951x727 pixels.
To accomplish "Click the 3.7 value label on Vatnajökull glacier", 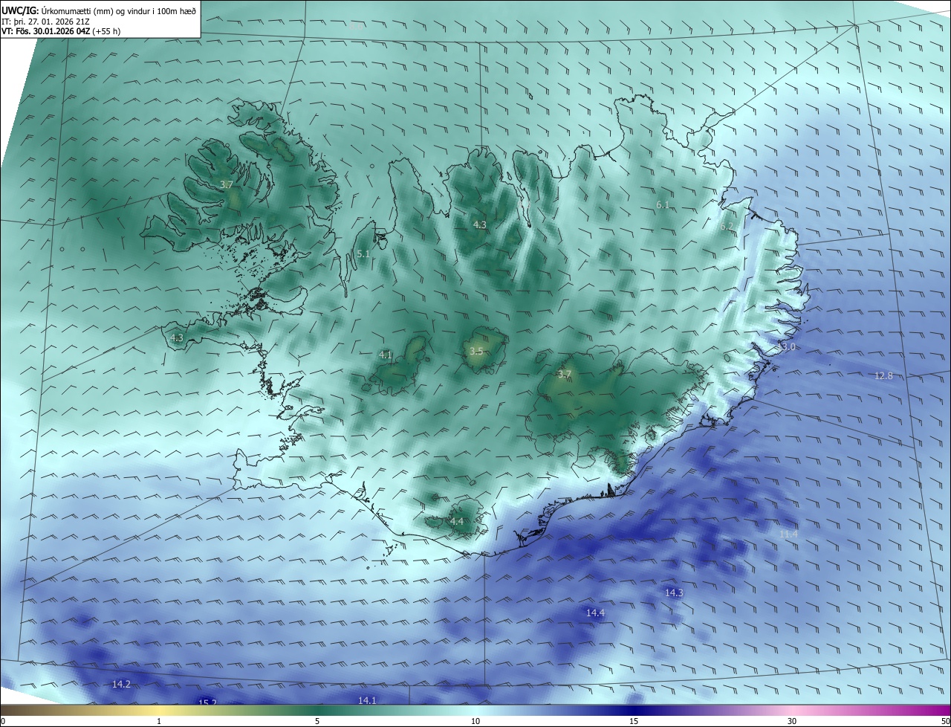I will [x=565, y=374].
